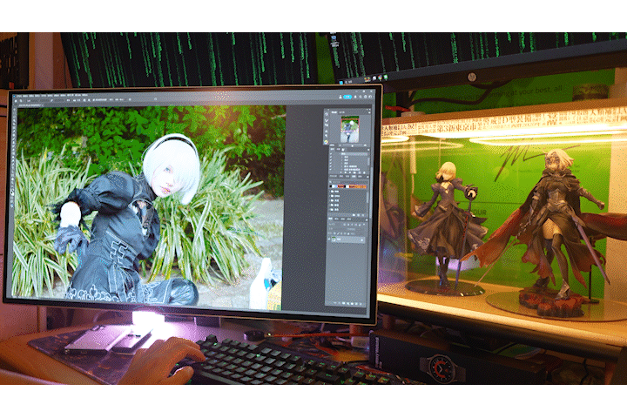Select the Zoom tool

[x=14, y=181]
